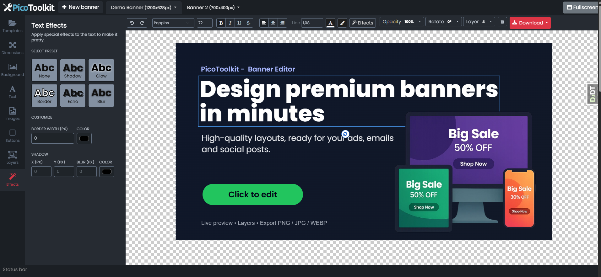Click the refresh handle below the headline

[x=345, y=134]
